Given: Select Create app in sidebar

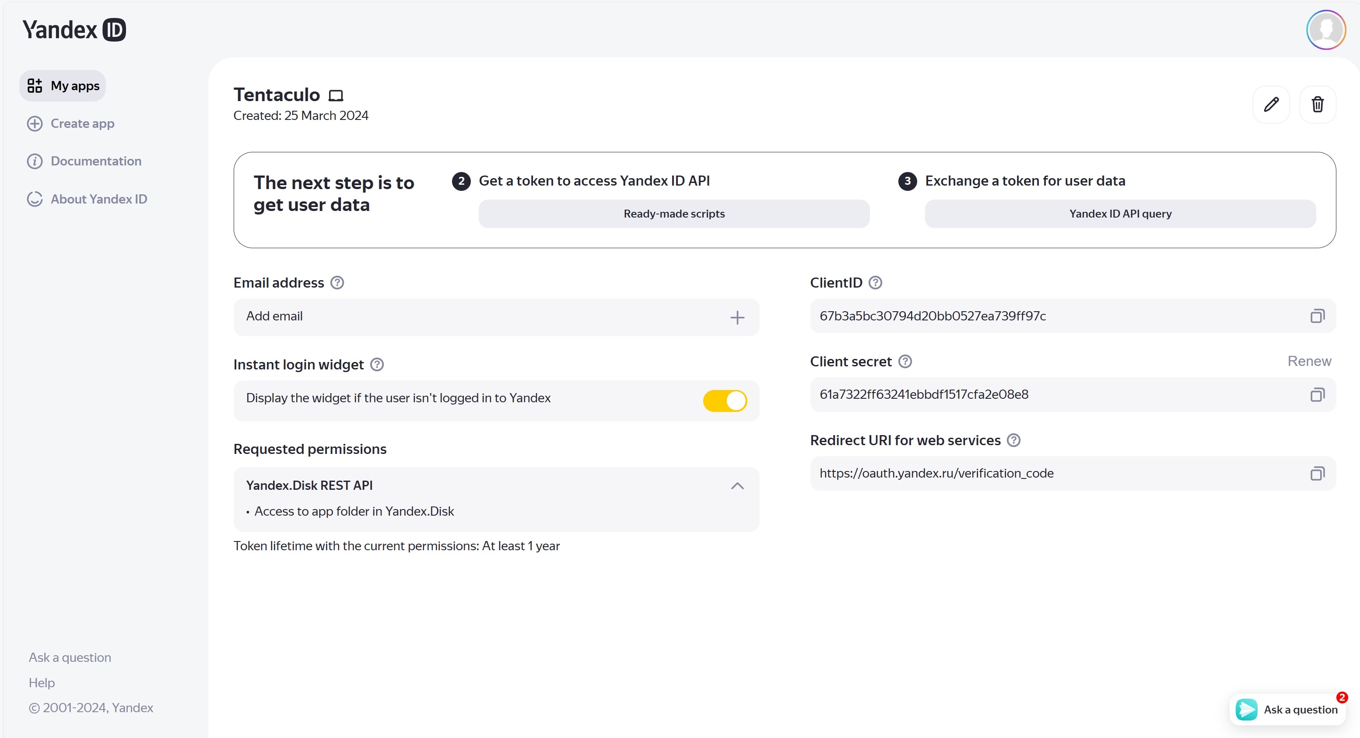Looking at the screenshot, I should 71,123.
